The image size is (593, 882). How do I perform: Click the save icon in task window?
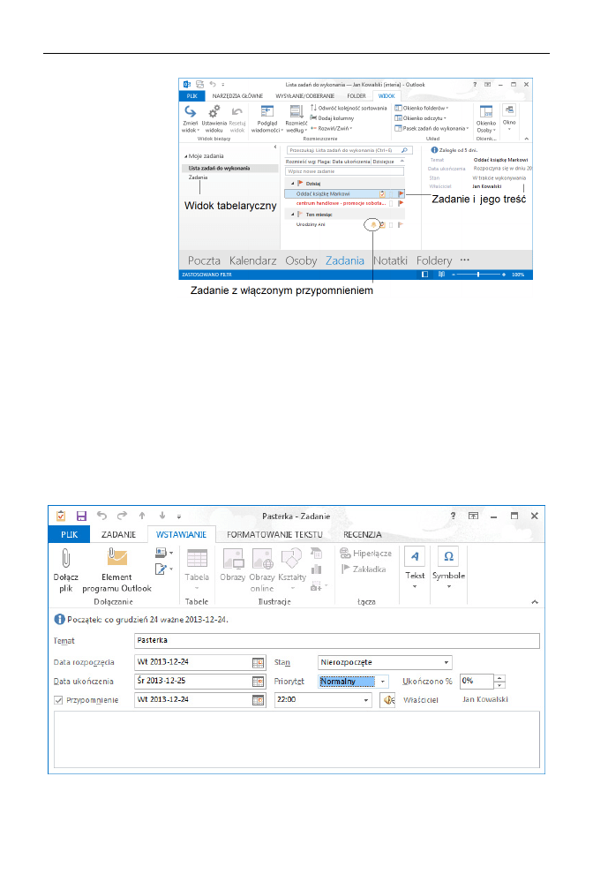pos(81,516)
